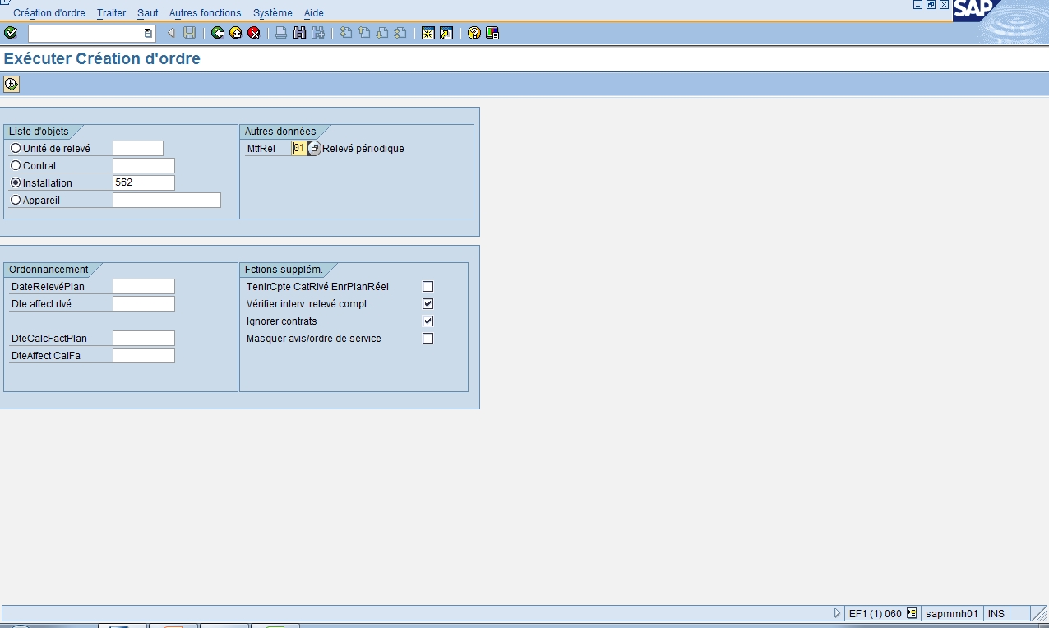Open the Saut menu
The width and height of the screenshot is (1049, 628).
(x=148, y=13)
